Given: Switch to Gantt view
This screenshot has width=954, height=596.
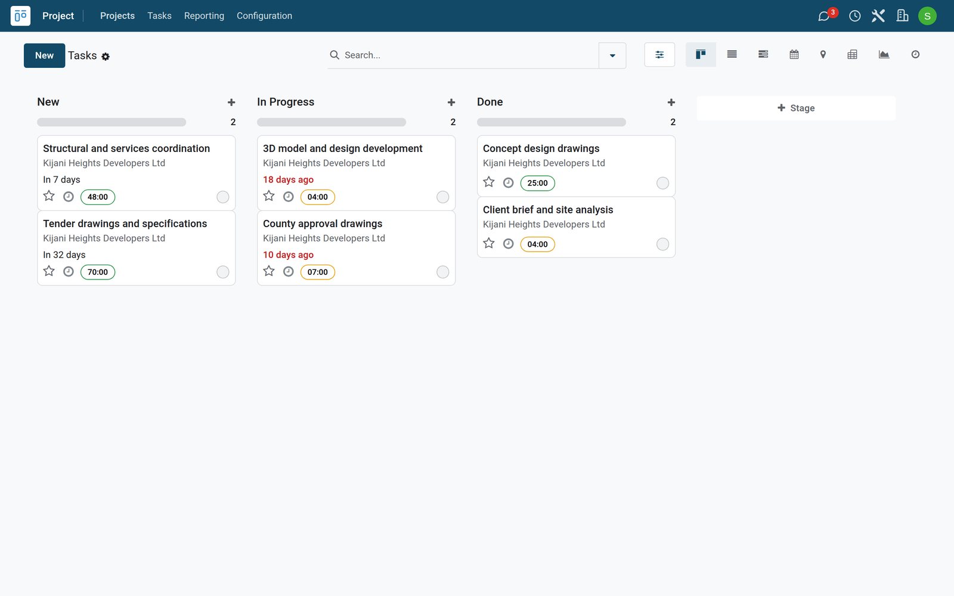Looking at the screenshot, I should (x=763, y=55).
